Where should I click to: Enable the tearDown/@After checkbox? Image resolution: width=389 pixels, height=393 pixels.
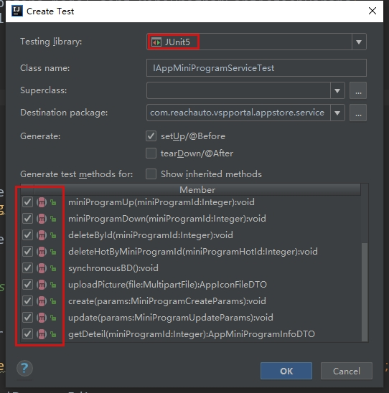[x=151, y=153]
